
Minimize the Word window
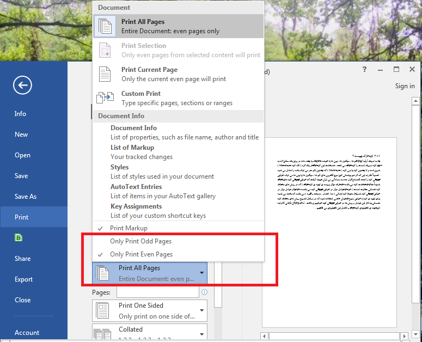(380, 69)
